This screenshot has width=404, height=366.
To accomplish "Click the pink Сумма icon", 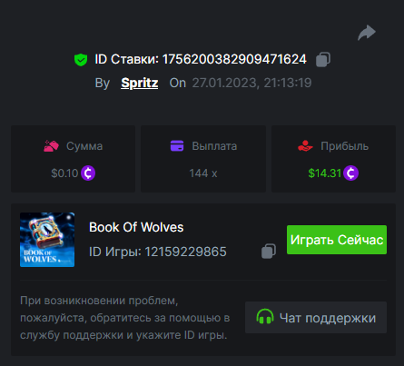I will [x=51, y=146].
